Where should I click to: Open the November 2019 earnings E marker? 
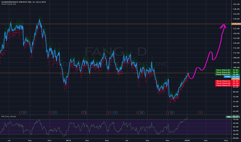click(169, 113)
